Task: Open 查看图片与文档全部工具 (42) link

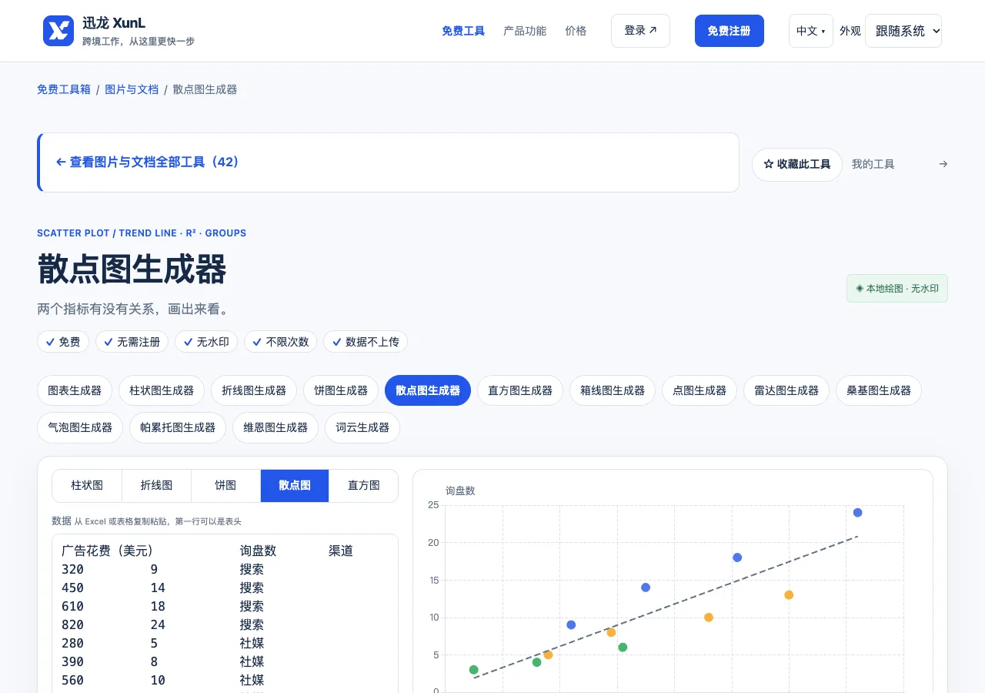Action: pyautogui.click(x=148, y=162)
